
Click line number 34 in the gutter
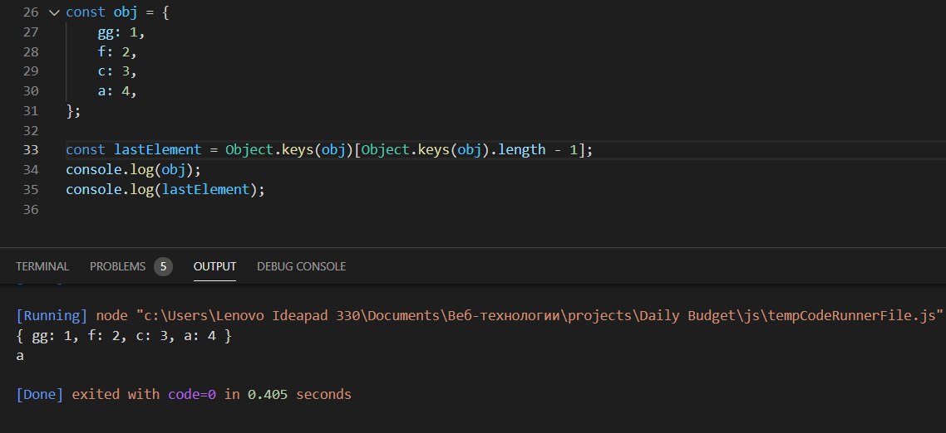[x=31, y=170]
